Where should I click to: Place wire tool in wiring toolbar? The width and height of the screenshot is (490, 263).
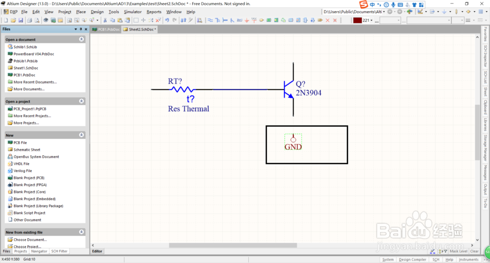coord(210,20)
